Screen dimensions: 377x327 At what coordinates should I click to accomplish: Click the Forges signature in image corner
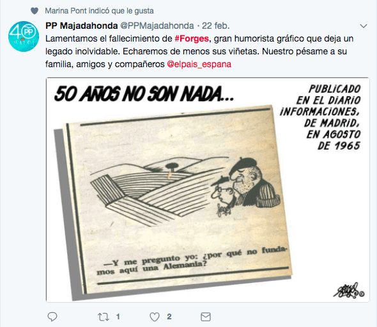click(349, 291)
